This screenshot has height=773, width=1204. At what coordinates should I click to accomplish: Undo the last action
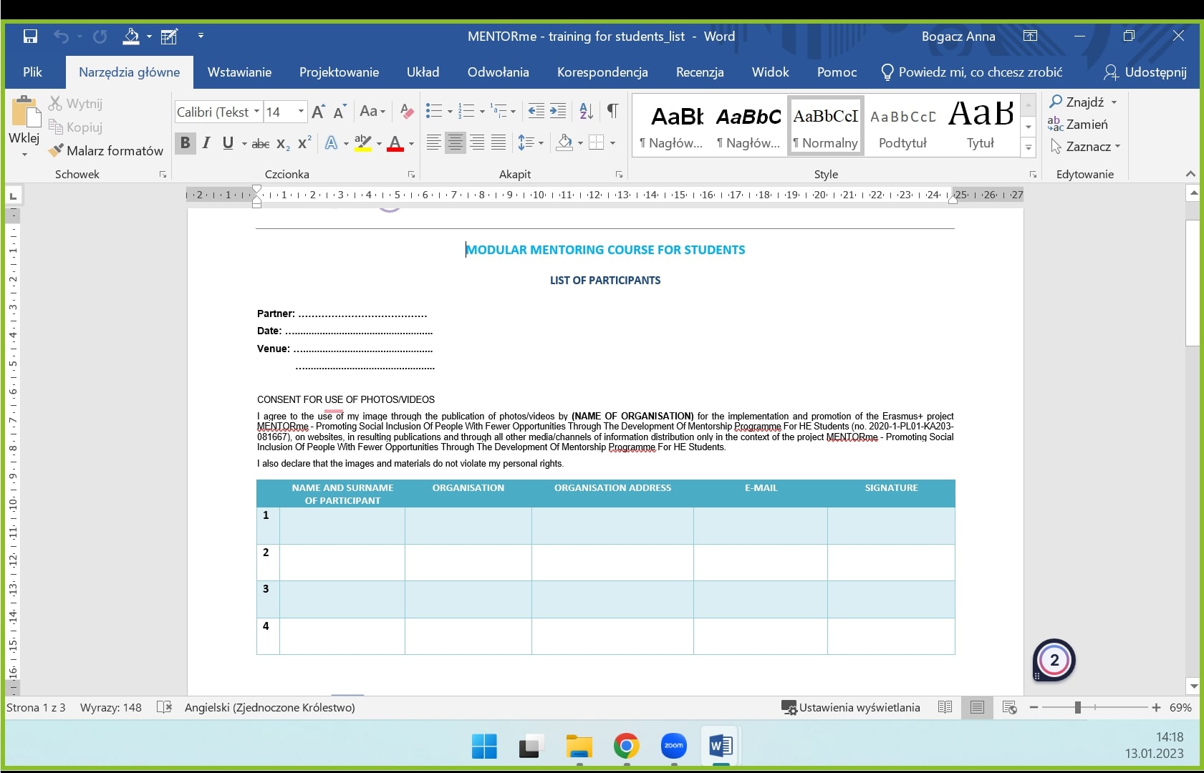pos(61,36)
